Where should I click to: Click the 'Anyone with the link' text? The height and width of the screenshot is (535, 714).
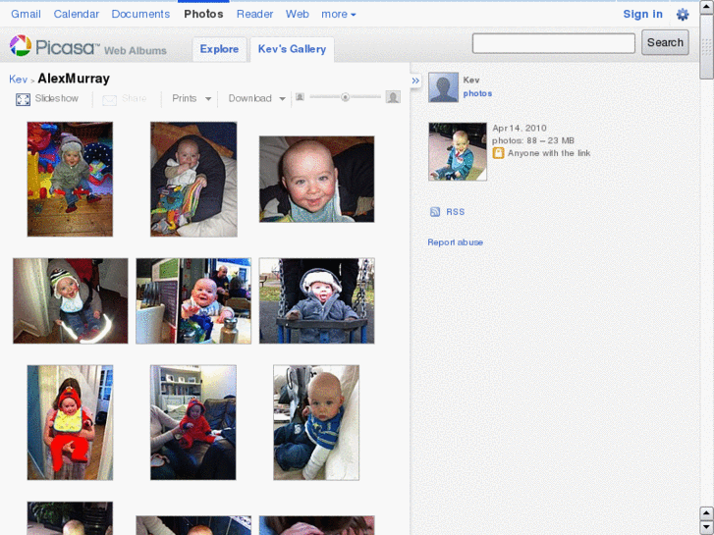click(x=549, y=153)
